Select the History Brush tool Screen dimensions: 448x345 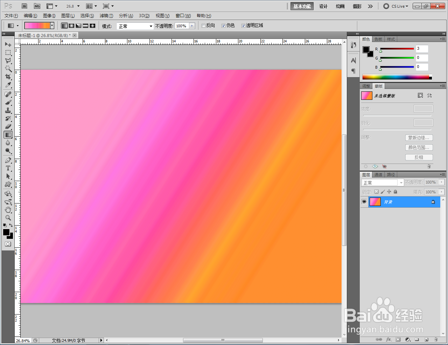[8, 118]
